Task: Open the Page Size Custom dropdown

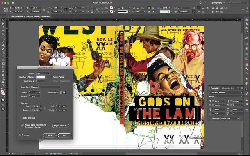Action: [x=45, y=87]
